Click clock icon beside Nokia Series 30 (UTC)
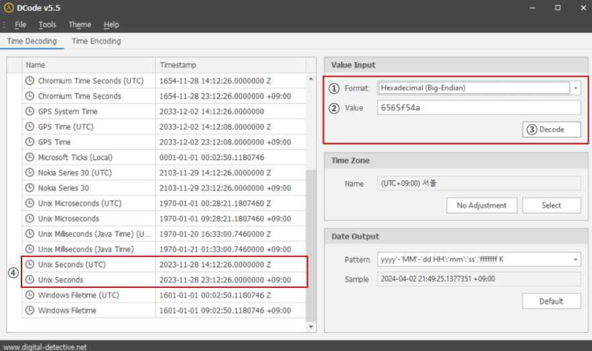 (30, 172)
